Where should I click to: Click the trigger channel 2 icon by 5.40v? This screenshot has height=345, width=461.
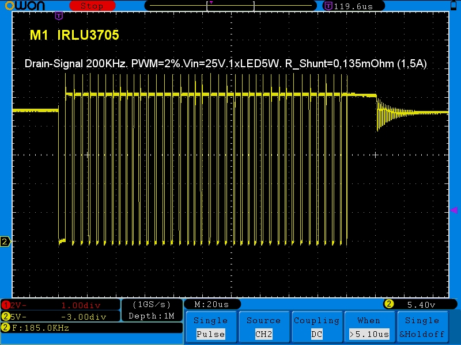388,304
